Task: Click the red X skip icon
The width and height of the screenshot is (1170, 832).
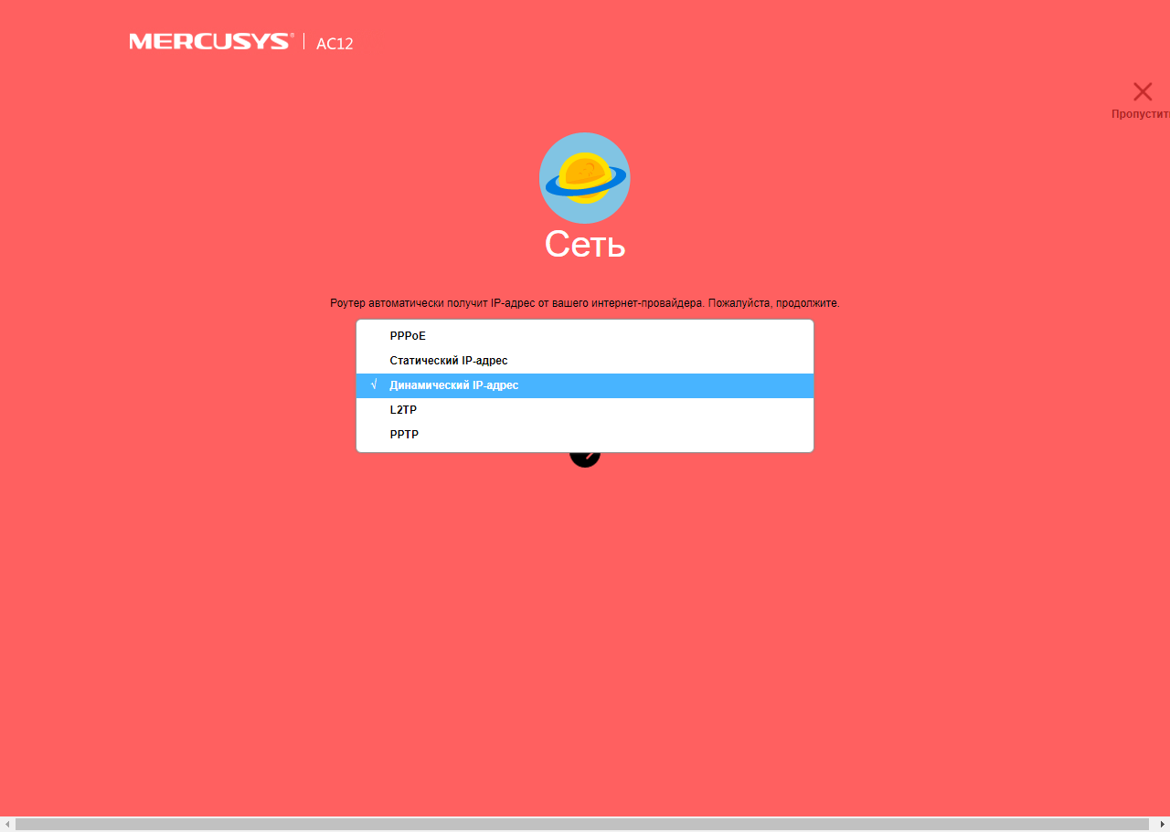Action: [x=1143, y=91]
